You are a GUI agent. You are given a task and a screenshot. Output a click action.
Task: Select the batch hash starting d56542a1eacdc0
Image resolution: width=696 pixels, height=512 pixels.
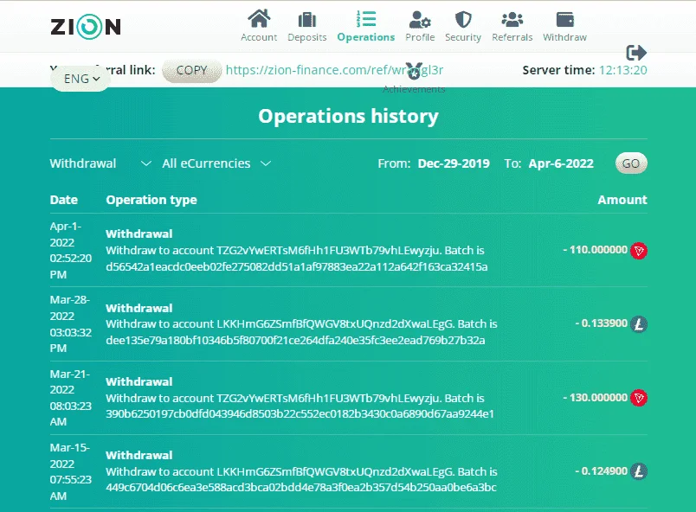point(297,267)
